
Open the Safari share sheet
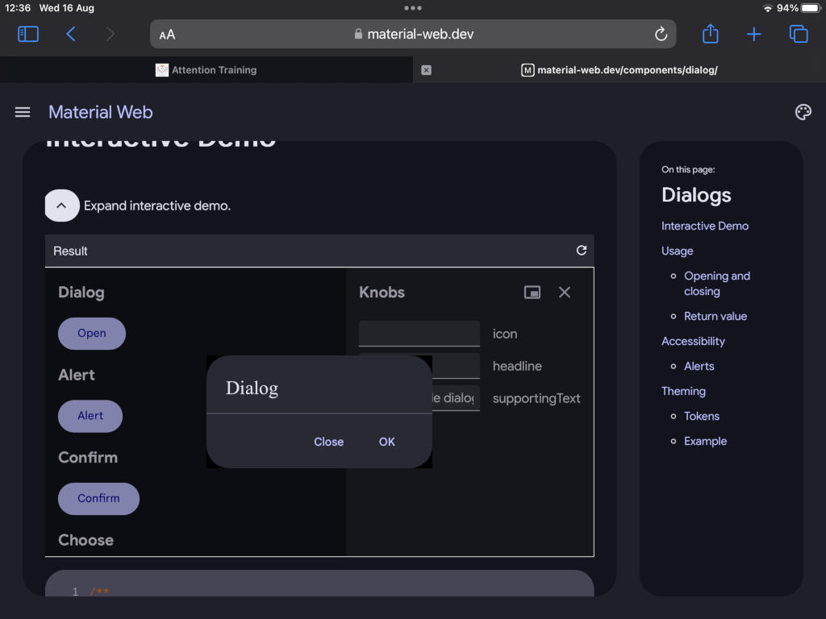click(x=710, y=34)
